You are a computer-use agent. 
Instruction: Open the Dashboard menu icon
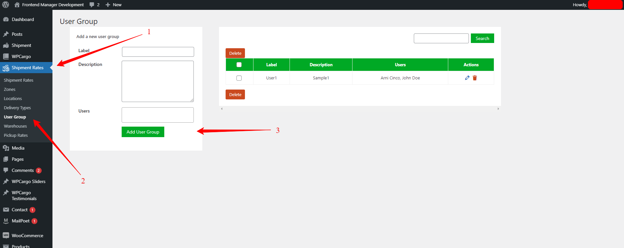point(6,19)
